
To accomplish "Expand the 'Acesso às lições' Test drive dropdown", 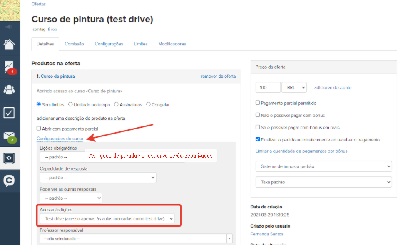I will [107, 218].
